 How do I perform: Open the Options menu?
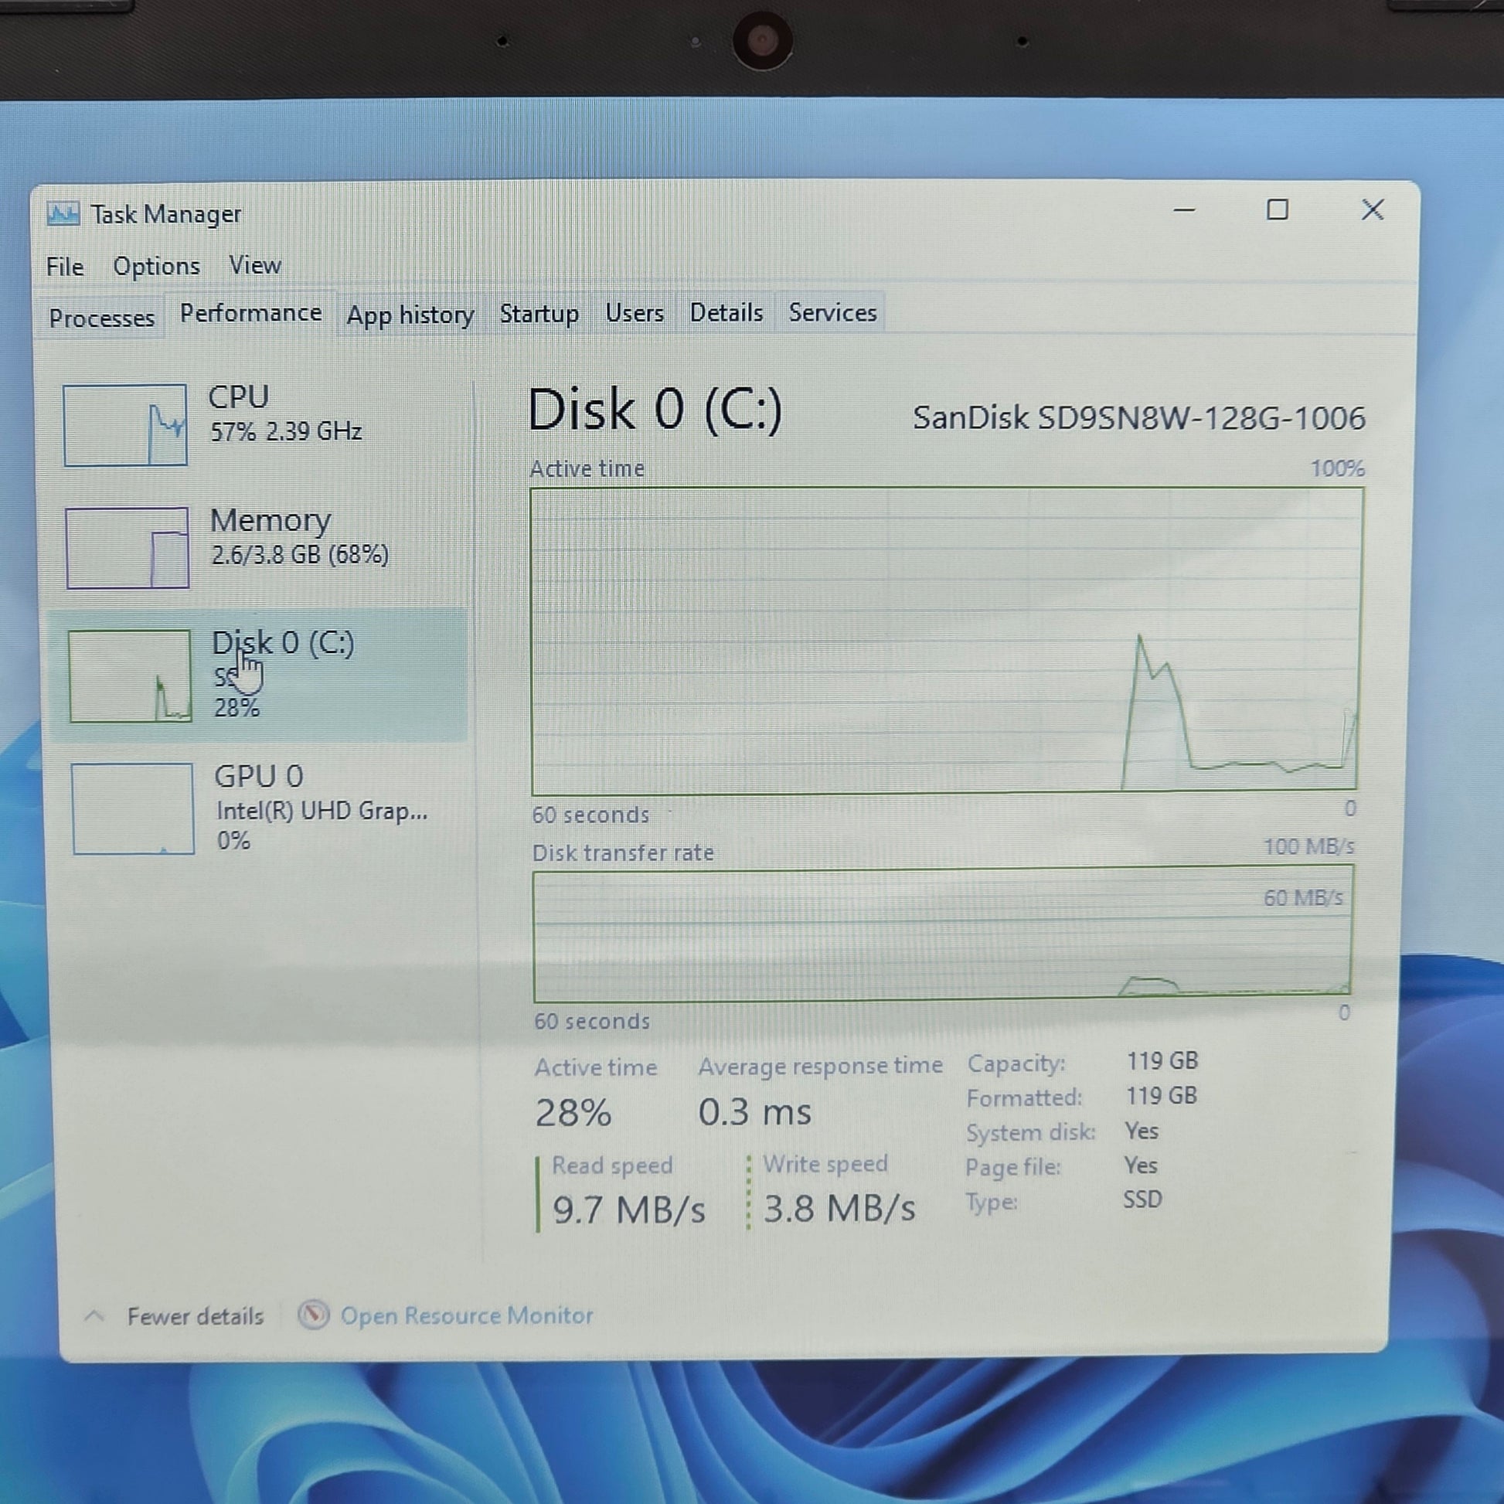click(156, 266)
